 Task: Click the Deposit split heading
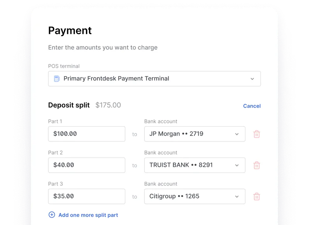tap(69, 105)
